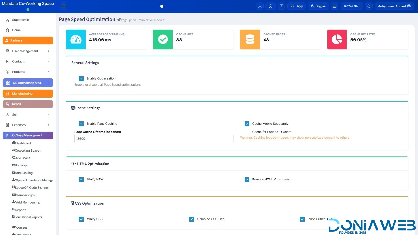Click the Cache Hit Ratio pie icon
The height and width of the screenshot is (235, 418).
point(337,39)
